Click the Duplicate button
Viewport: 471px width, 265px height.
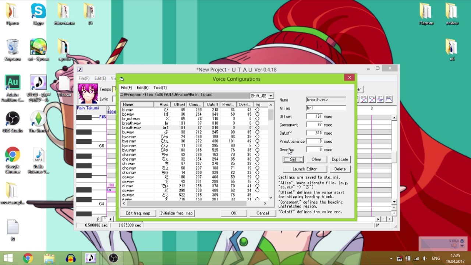pyautogui.click(x=340, y=159)
